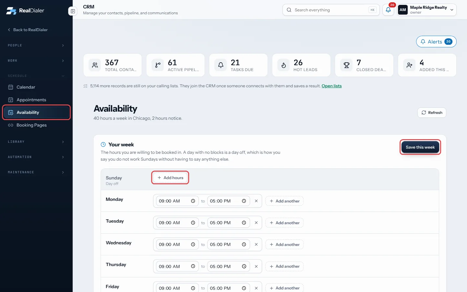Remove Wednesday's hours block with X

[x=256, y=245]
